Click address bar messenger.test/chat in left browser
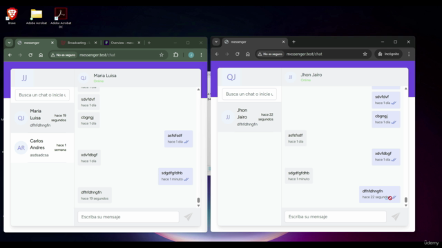 tap(97, 55)
